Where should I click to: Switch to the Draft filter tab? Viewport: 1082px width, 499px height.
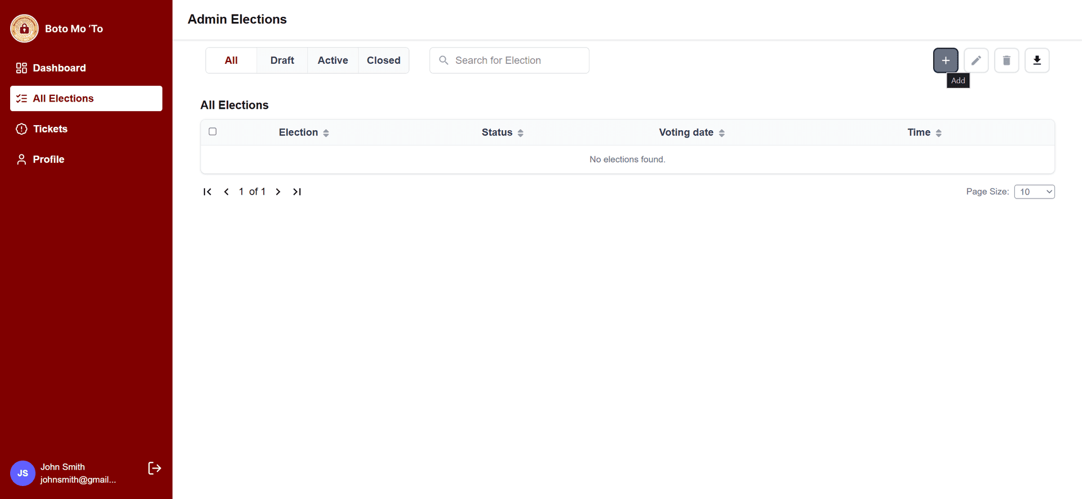click(282, 60)
